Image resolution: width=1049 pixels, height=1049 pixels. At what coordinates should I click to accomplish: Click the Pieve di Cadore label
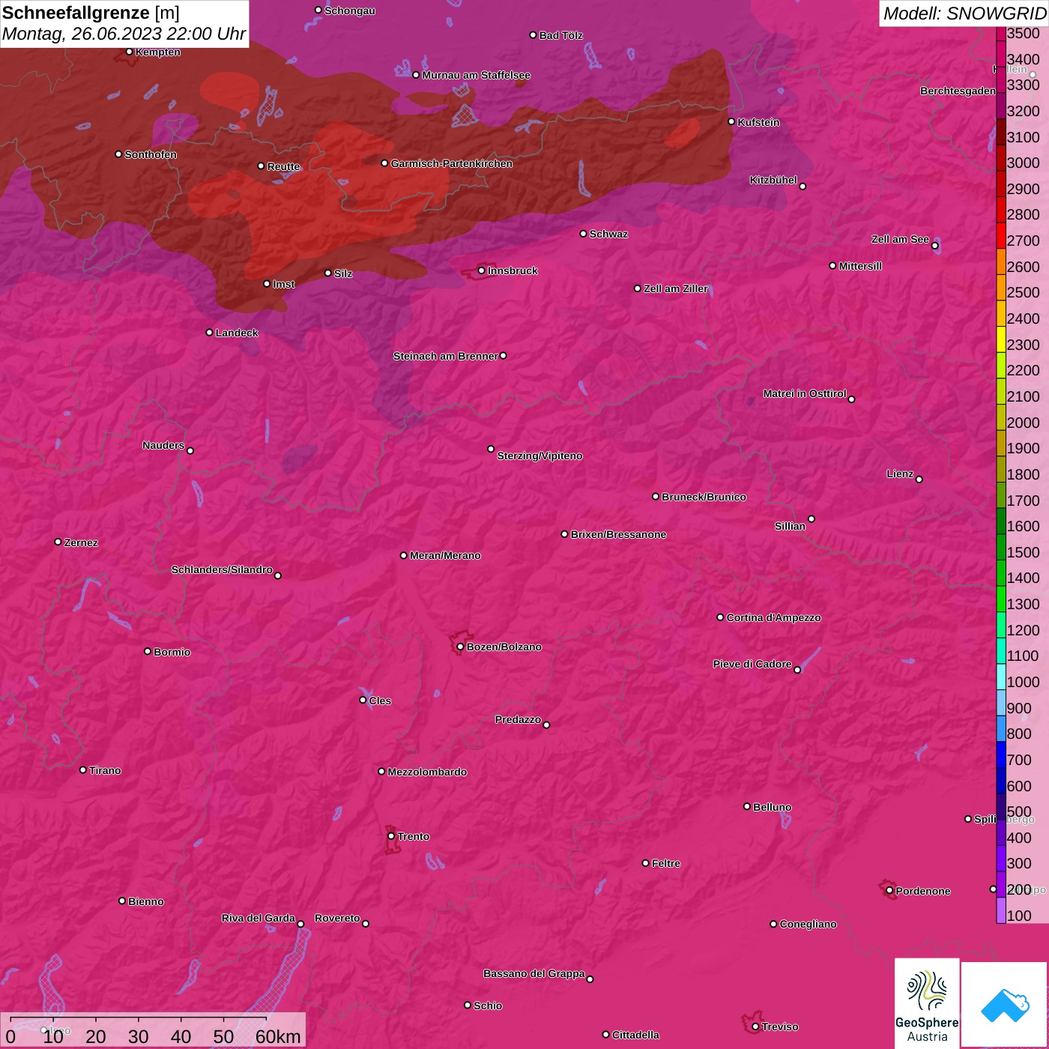coord(752,664)
